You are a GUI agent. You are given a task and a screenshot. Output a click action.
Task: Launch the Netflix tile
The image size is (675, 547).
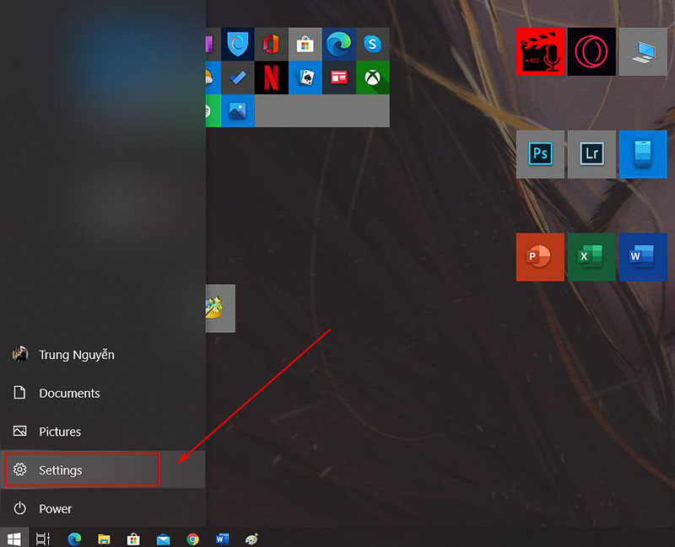[x=271, y=78]
